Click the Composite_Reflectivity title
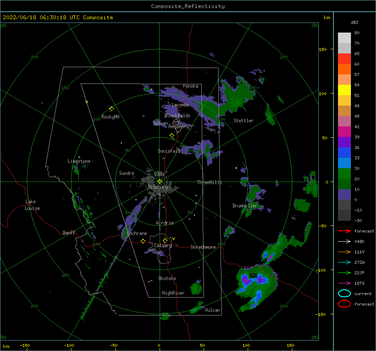Image resolution: width=376 pixels, height=351 pixels. (188, 6)
